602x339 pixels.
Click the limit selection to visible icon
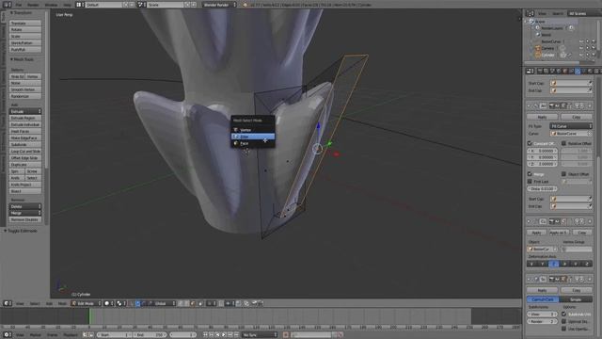200,303
